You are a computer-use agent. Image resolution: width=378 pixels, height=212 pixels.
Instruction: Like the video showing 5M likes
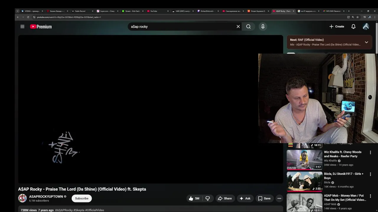[x=194, y=198]
